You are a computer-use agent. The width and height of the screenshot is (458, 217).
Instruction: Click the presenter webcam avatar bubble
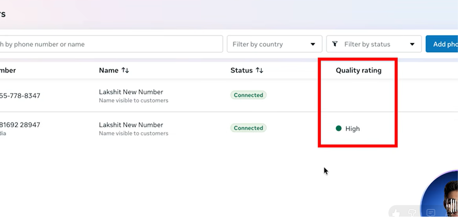pyautogui.click(x=440, y=194)
